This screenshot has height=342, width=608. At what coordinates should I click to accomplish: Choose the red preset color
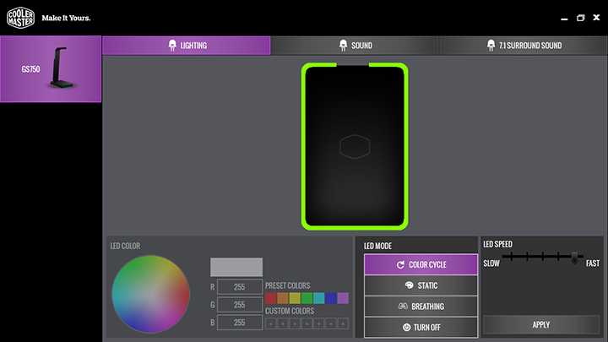tap(271, 298)
